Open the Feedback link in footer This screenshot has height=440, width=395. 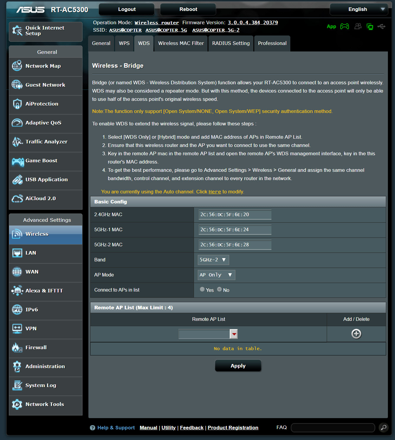tap(192, 428)
